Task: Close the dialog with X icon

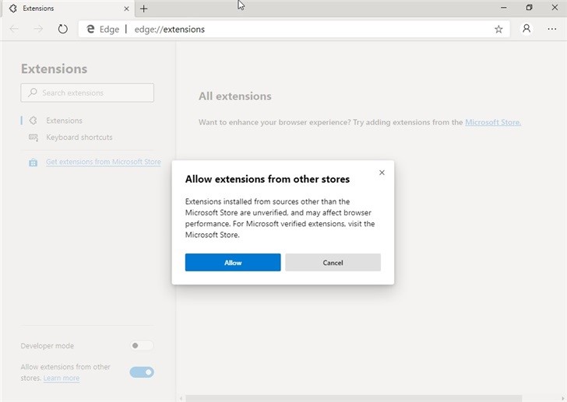Action: (x=382, y=173)
